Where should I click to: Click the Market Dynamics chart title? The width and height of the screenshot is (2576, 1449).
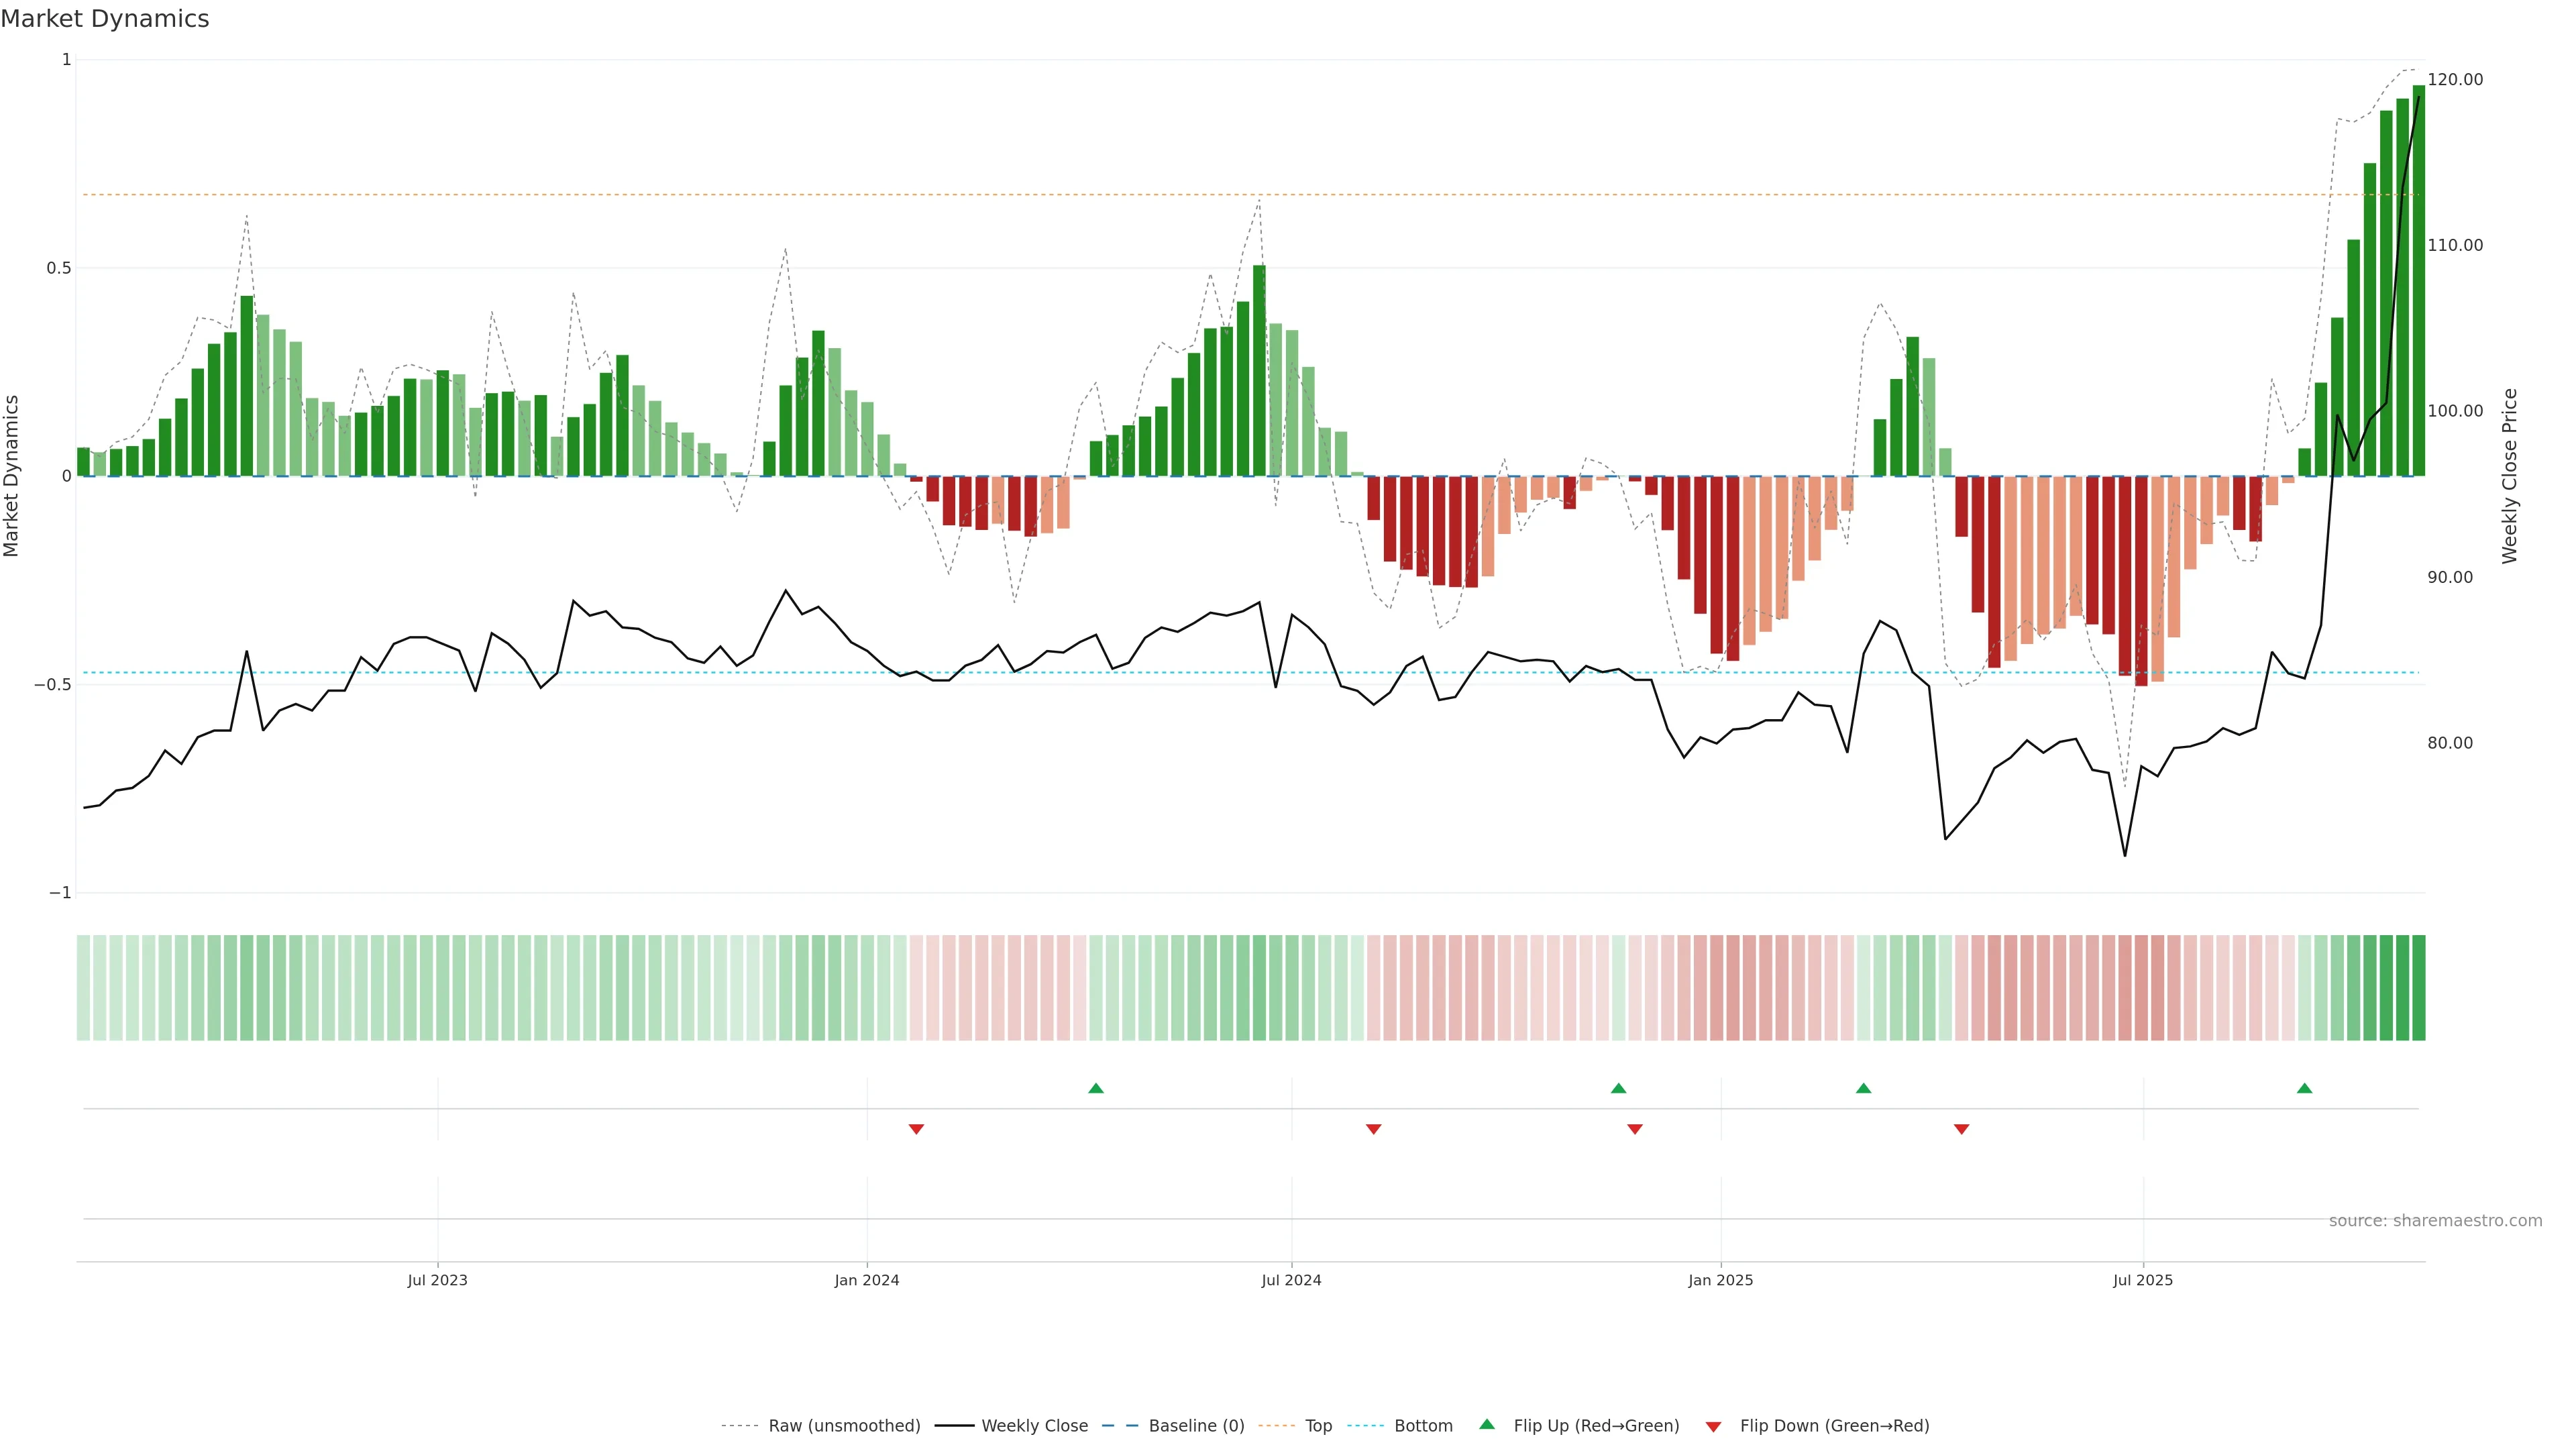[105, 19]
